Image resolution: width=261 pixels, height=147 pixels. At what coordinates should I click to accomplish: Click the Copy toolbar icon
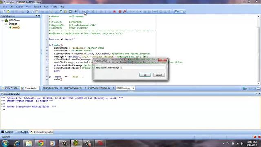tap(32, 11)
